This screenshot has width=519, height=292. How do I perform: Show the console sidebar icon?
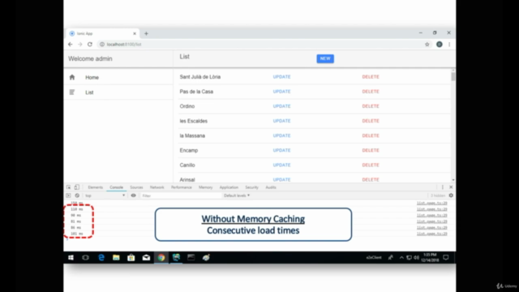pos(68,195)
